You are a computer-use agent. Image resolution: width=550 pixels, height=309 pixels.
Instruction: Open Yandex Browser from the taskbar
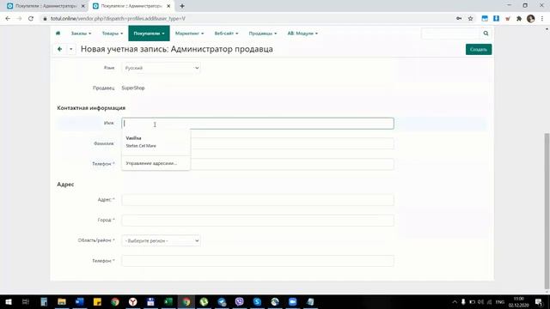[132, 301]
